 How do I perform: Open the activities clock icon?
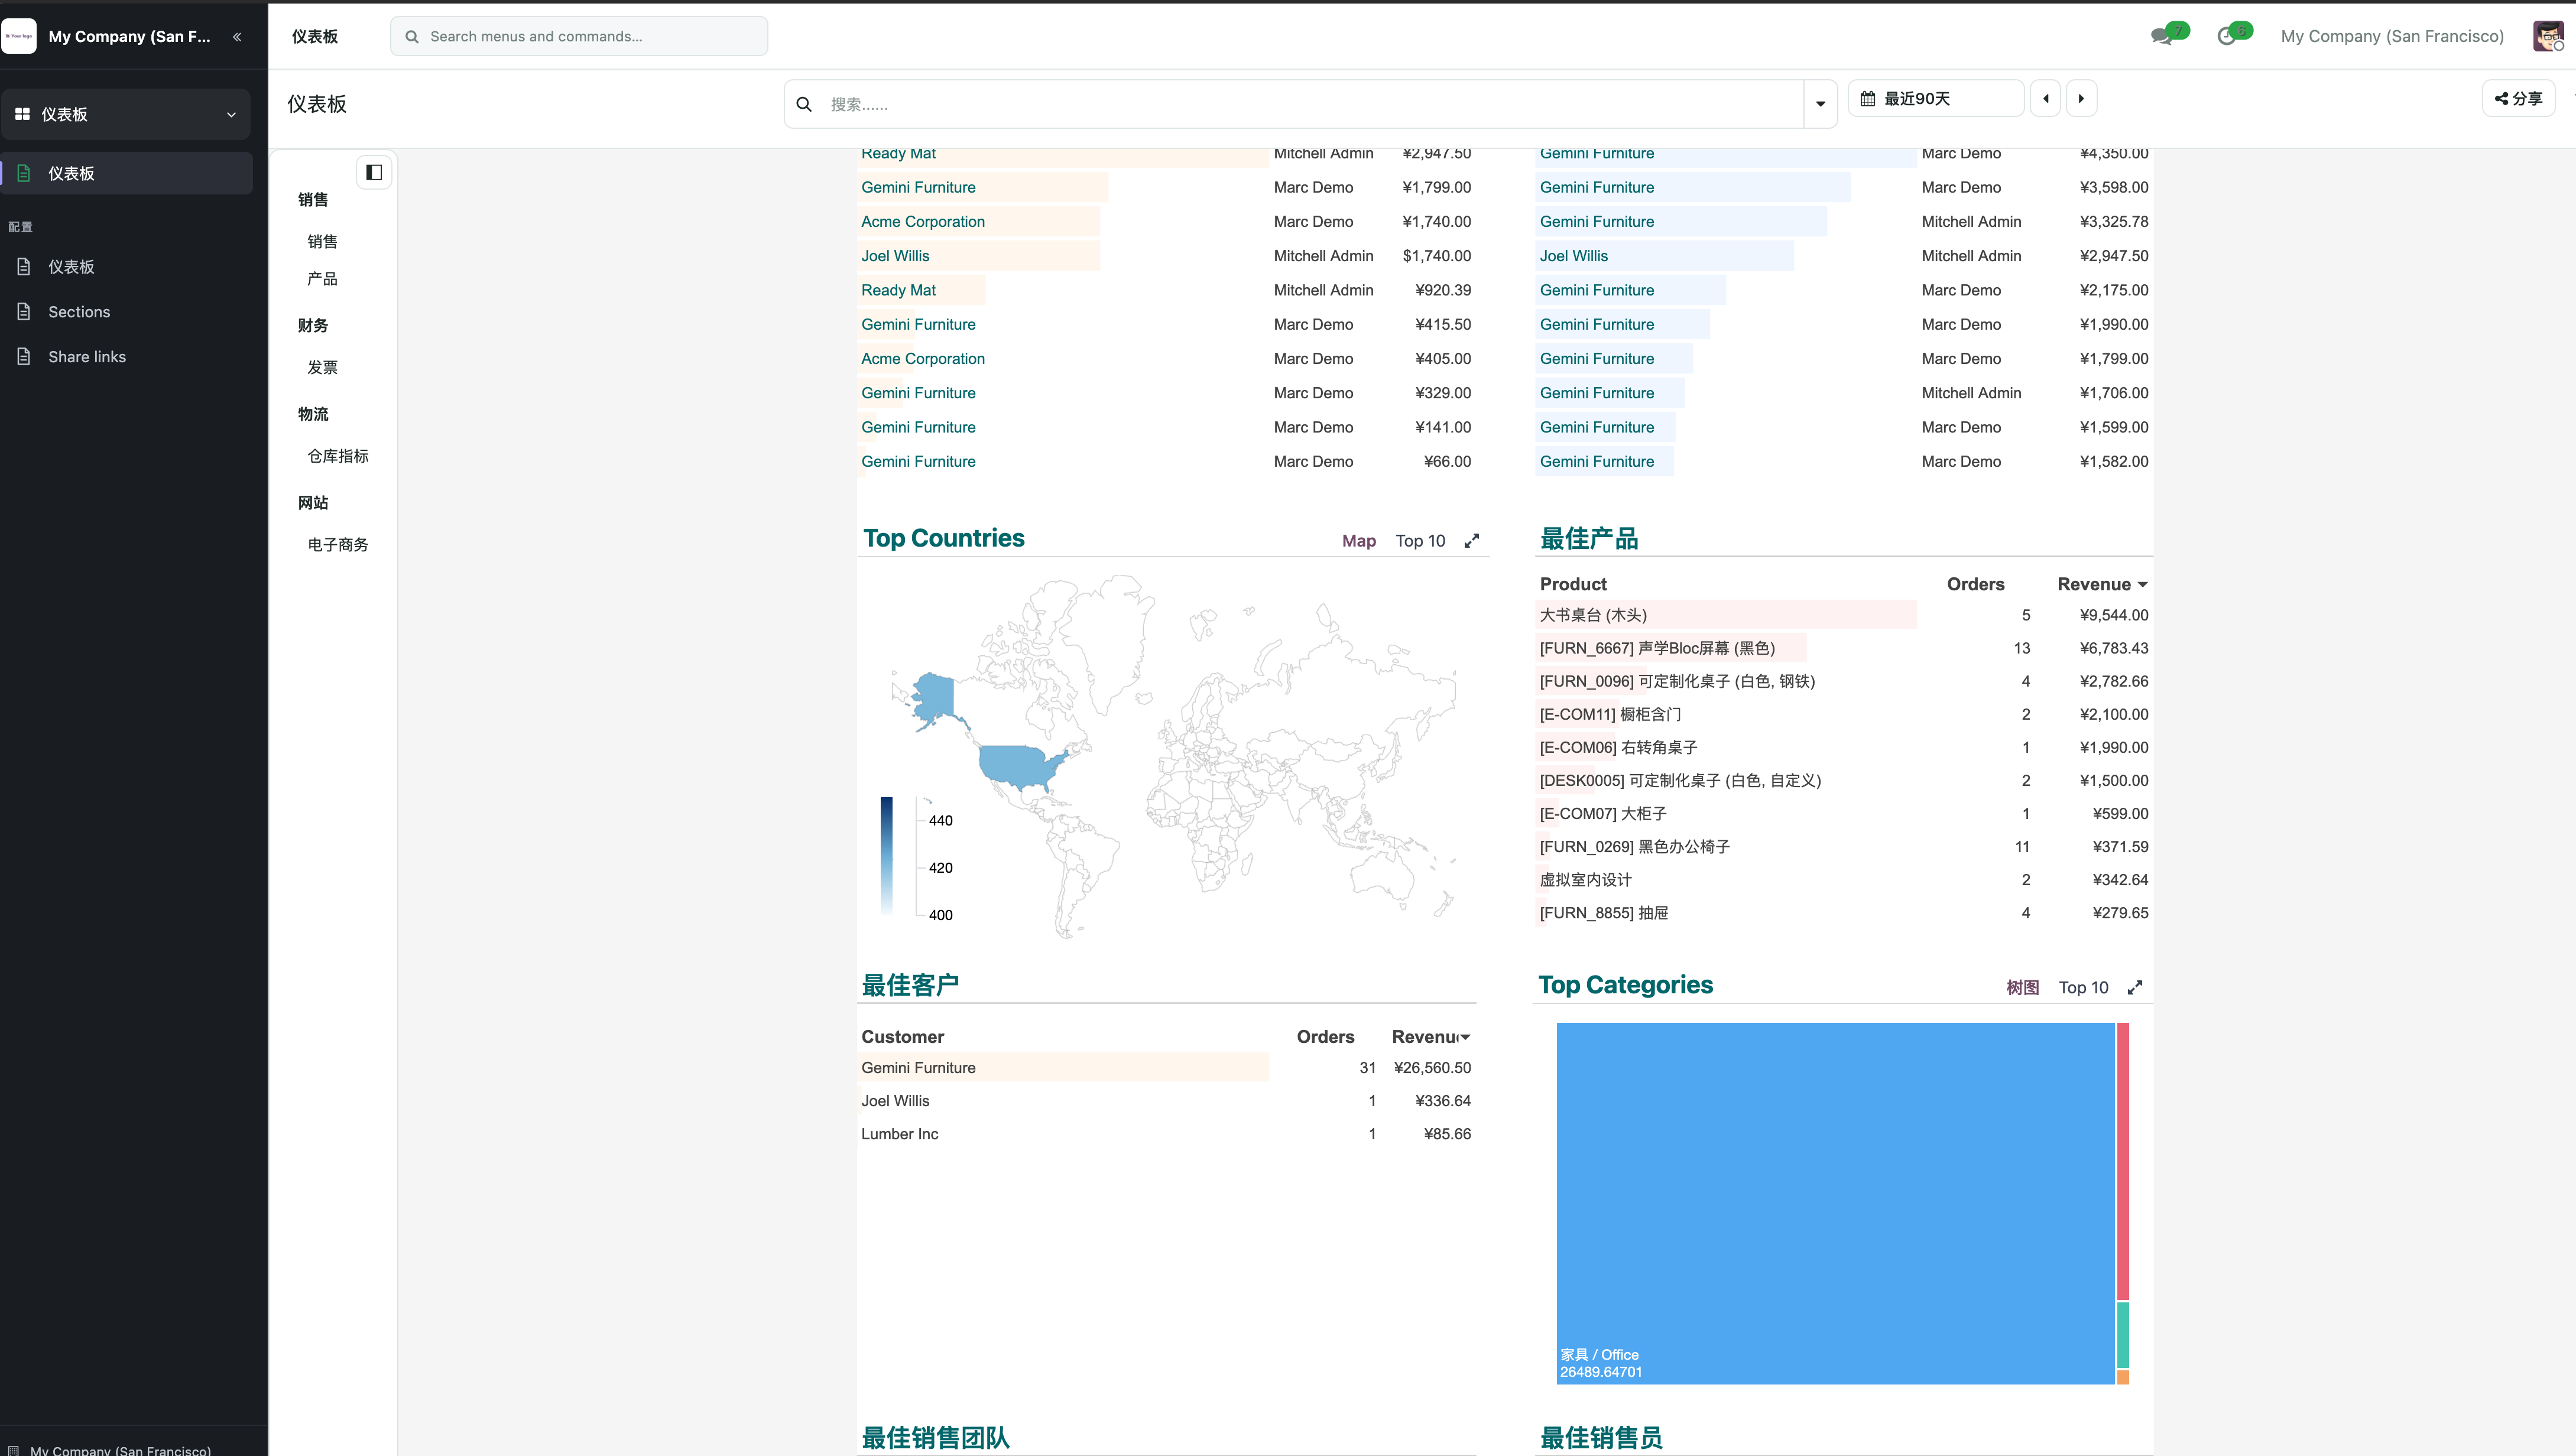pyautogui.click(x=2227, y=36)
